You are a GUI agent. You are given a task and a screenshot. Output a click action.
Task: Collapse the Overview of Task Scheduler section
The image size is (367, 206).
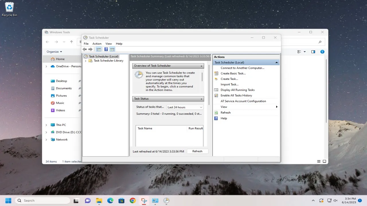(x=202, y=66)
